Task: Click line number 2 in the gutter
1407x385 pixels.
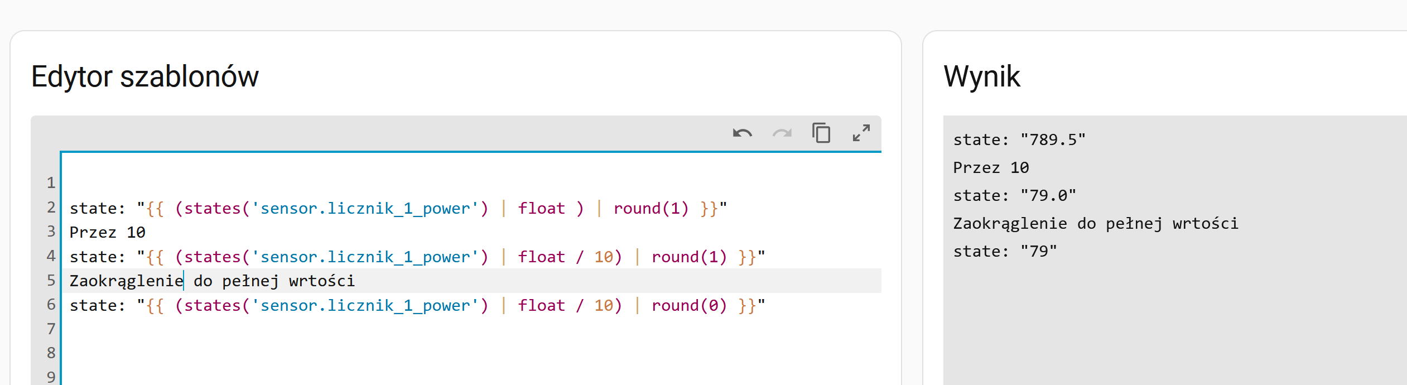Action: click(x=51, y=208)
